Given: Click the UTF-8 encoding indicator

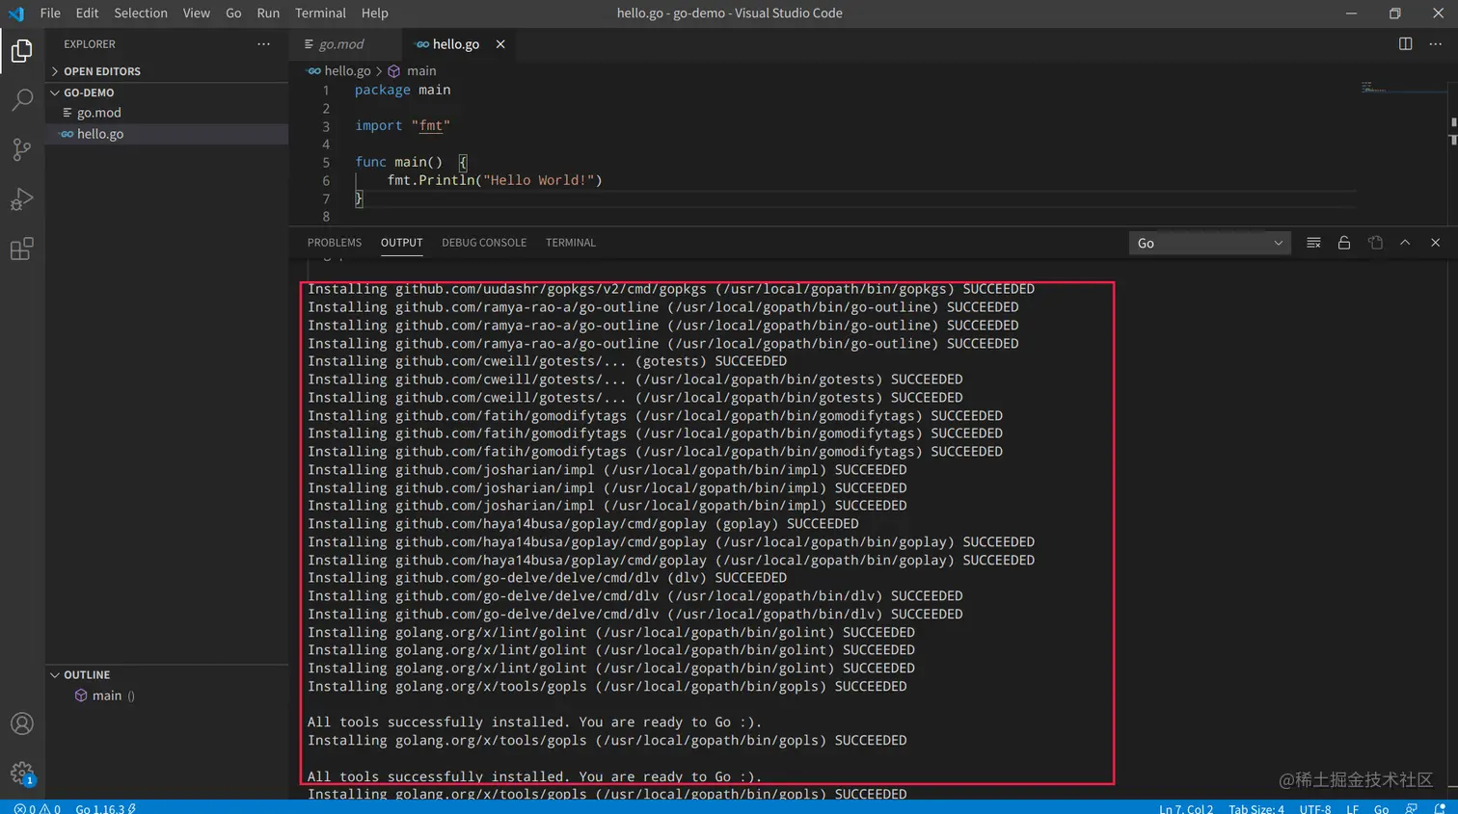Looking at the screenshot, I should coord(1313,809).
